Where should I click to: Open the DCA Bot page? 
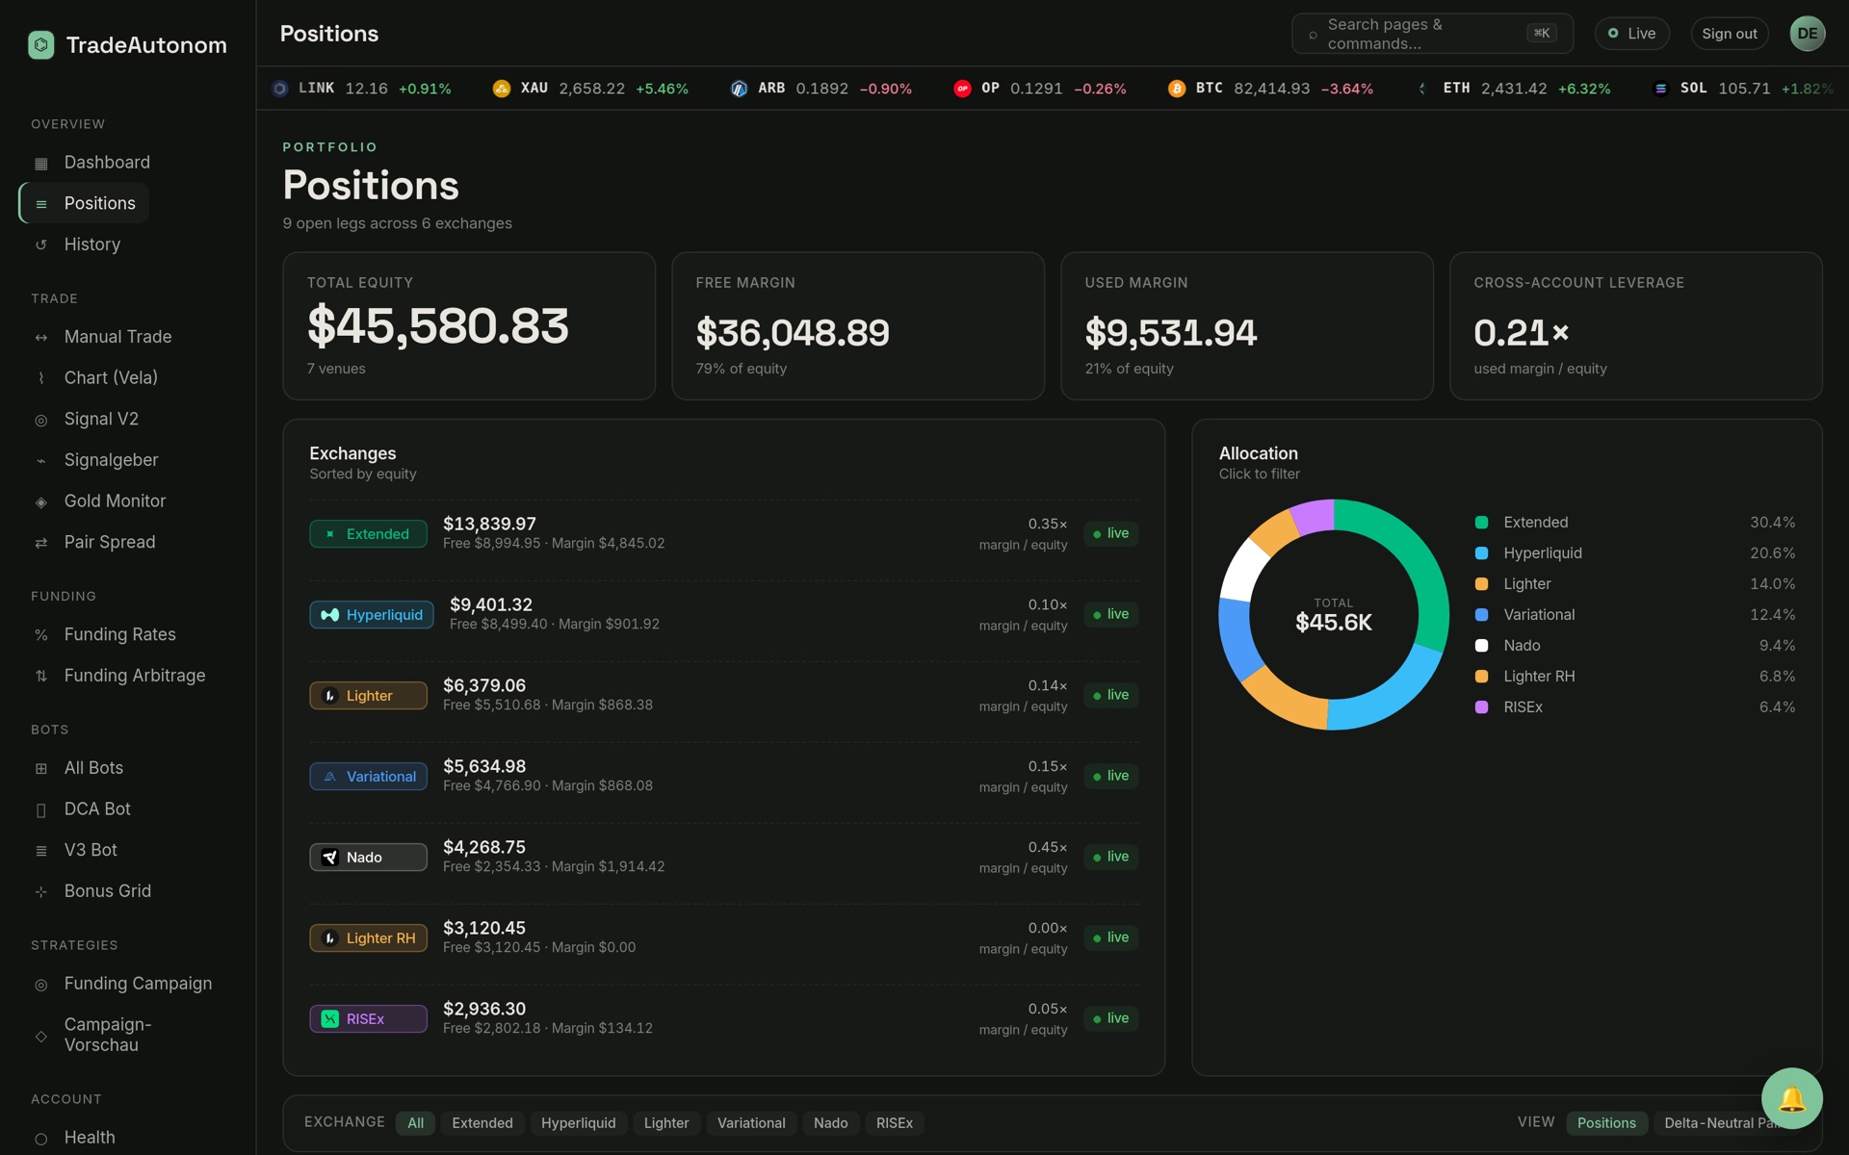coord(96,809)
